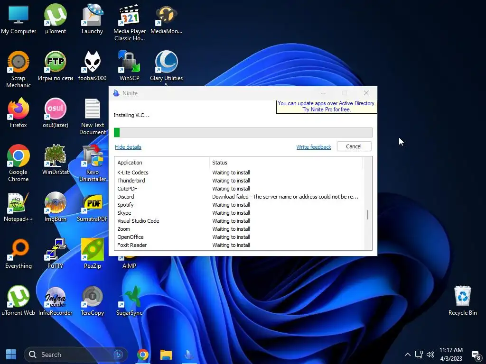This screenshot has width=486, height=364.
Task: Click the taskbar Search box
Action: pos(76,355)
